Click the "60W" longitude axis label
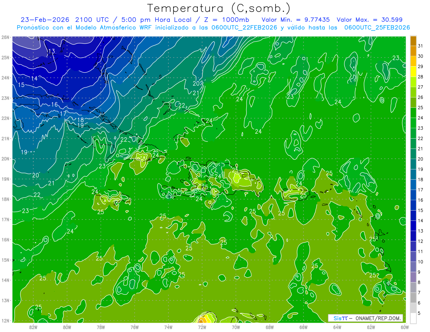The width and height of the screenshot is (430, 332). (x=405, y=327)
